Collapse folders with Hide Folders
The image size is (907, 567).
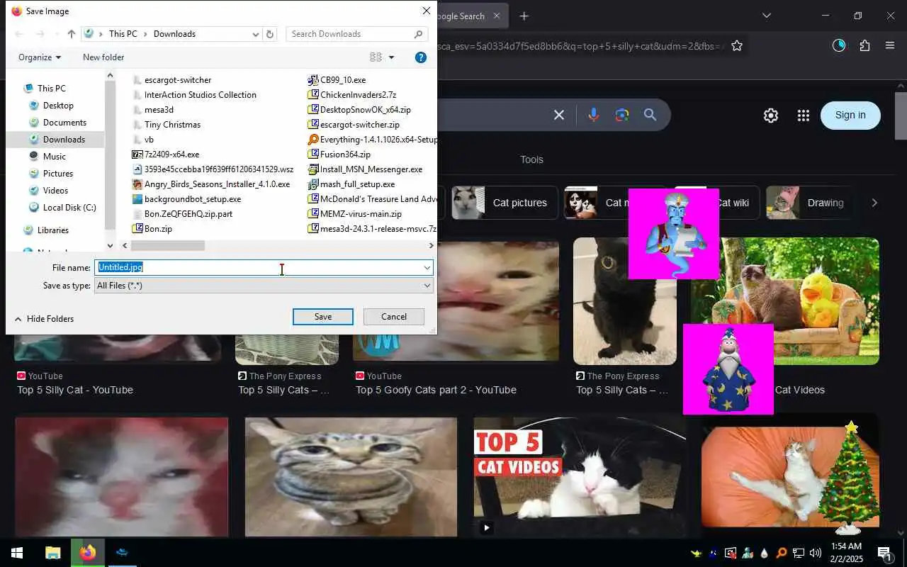(44, 319)
